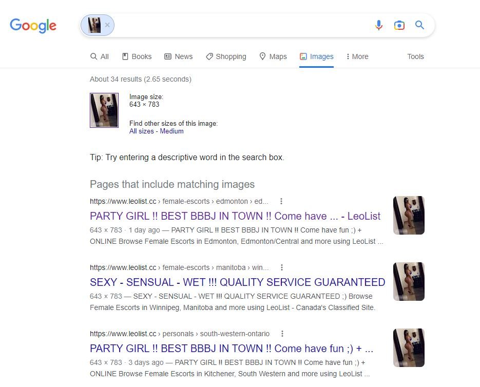Switch to the News tab
The width and height of the screenshot is (480, 387).
179,56
